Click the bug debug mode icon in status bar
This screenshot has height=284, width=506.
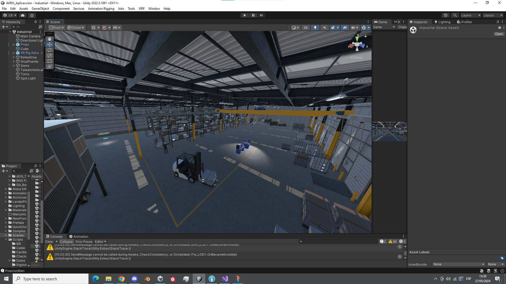(482, 271)
